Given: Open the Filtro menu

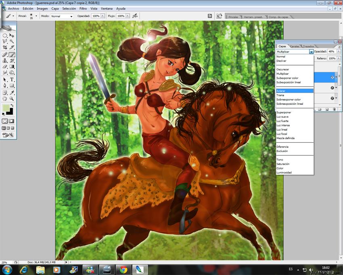Looking at the screenshot, I should (83, 8).
